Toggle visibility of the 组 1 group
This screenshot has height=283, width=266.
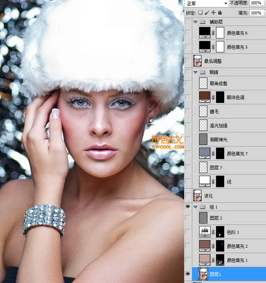pyautogui.click(x=188, y=207)
